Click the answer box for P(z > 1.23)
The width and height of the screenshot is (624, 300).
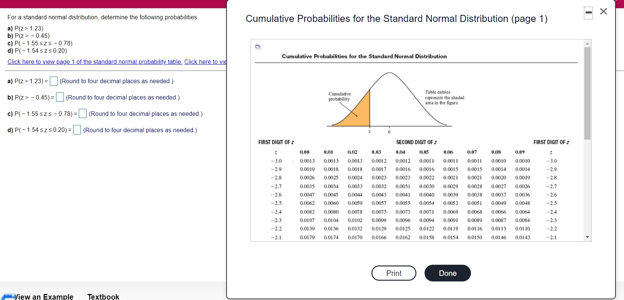(x=53, y=81)
